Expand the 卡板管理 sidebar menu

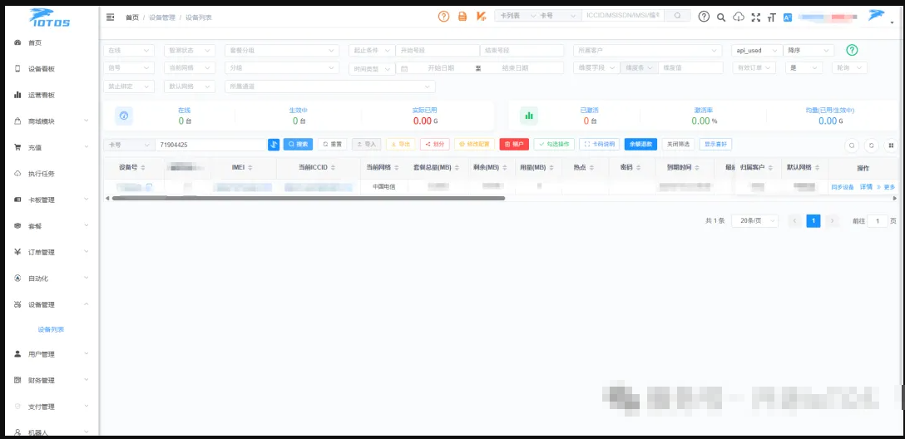click(x=51, y=200)
